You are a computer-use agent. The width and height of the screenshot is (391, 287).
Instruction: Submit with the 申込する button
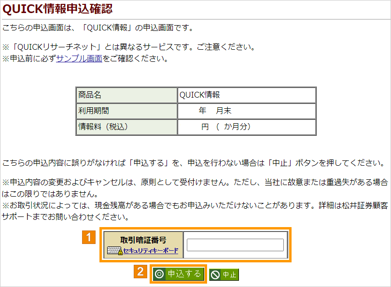(179, 274)
